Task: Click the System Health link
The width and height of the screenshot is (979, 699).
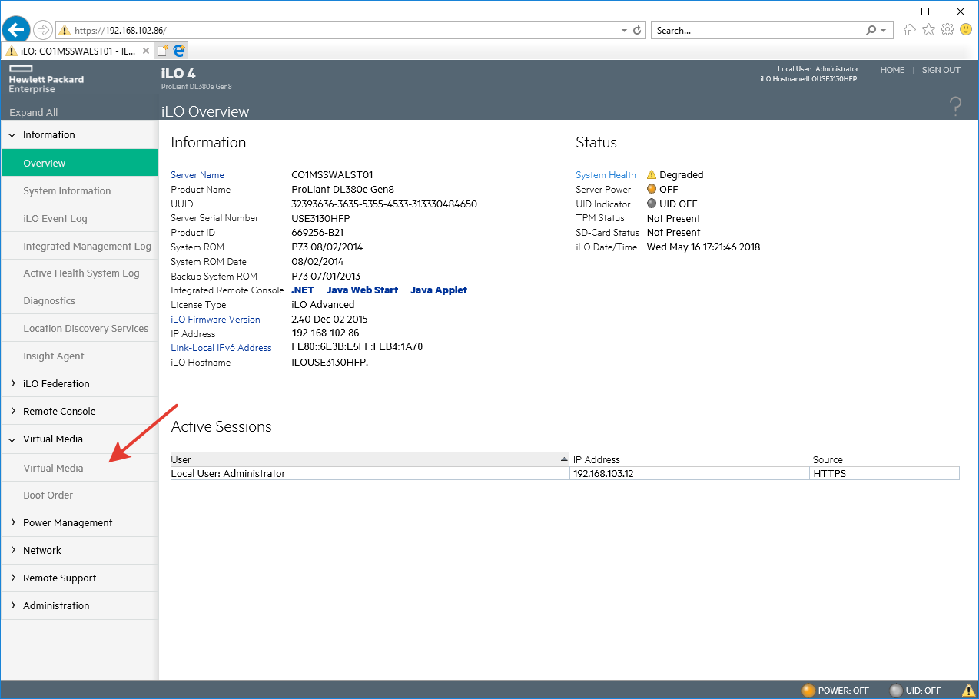Action: (606, 175)
